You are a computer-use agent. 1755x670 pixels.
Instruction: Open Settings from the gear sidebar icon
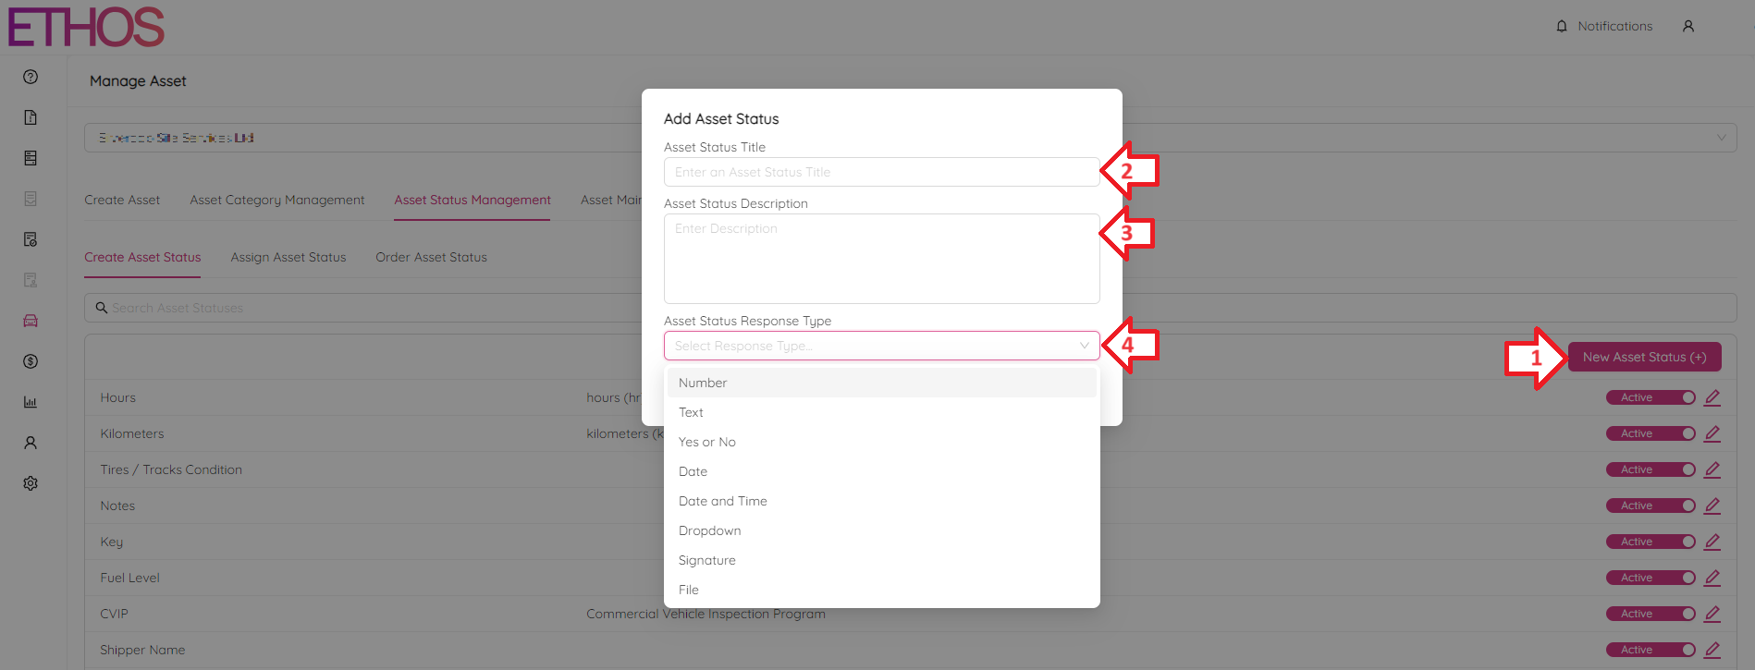(31, 483)
